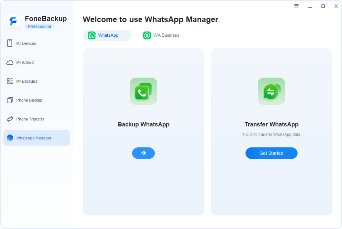Image resolution: width=342 pixels, height=229 pixels.
Task: Open My Backups section
Action: point(36,81)
